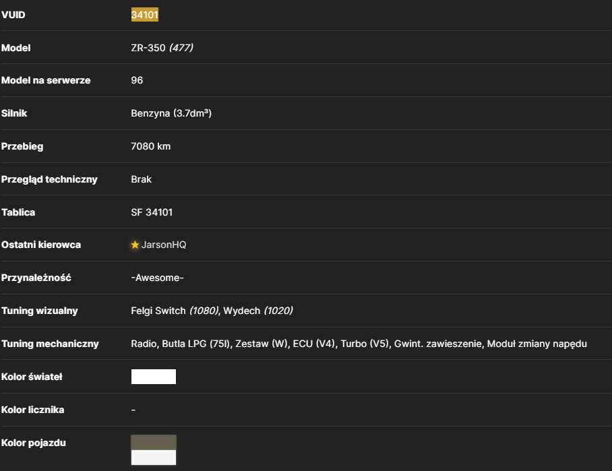Click the engine value Benzyna (3.7dm³)
This screenshot has height=471, width=612.
click(171, 113)
